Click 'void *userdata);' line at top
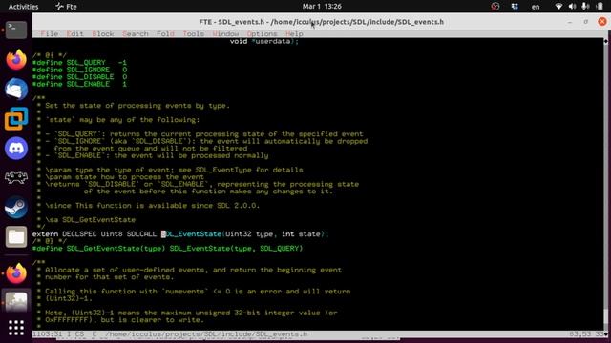Image resolution: width=611 pixels, height=343 pixels. pyautogui.click(x=264, y=41)
